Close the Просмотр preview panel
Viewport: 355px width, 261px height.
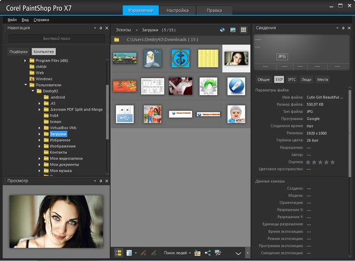[x=105, y=181]
